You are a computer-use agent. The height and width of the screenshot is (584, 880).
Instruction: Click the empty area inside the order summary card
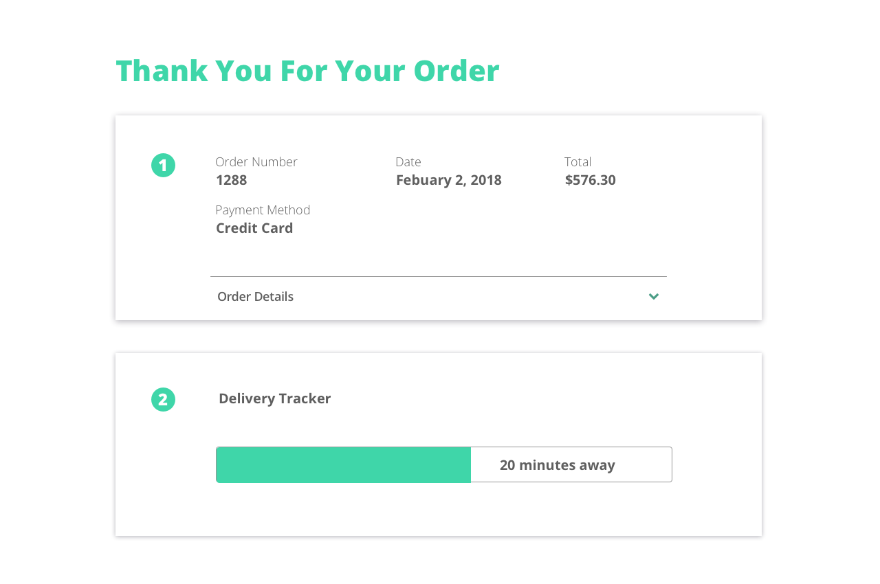coord(481,234)
